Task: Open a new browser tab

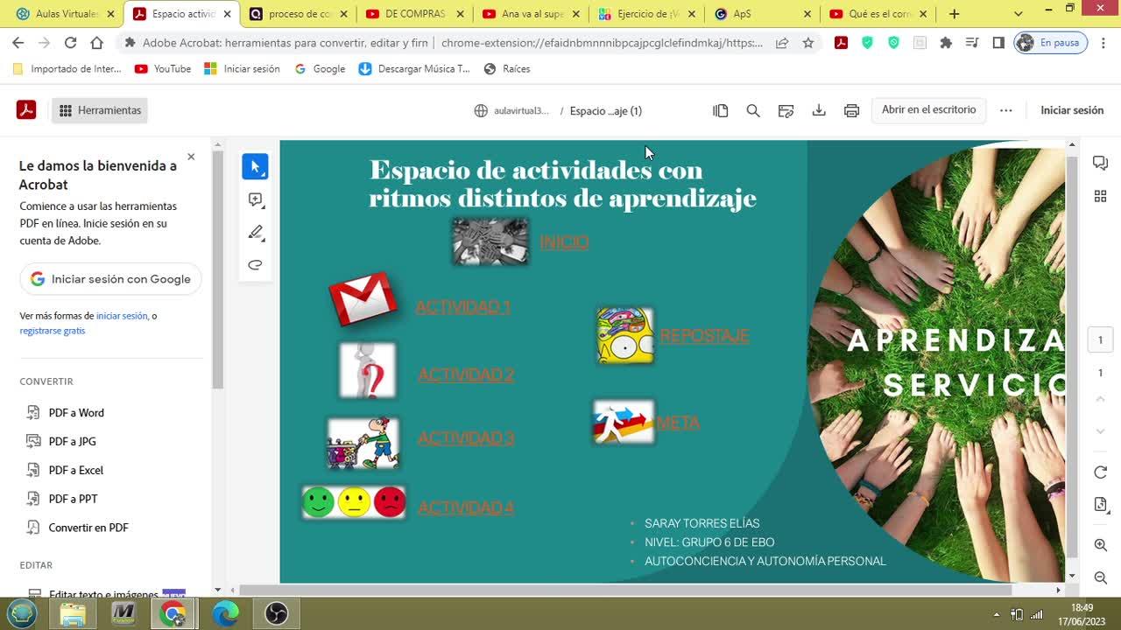Action: tap(954, 14)
